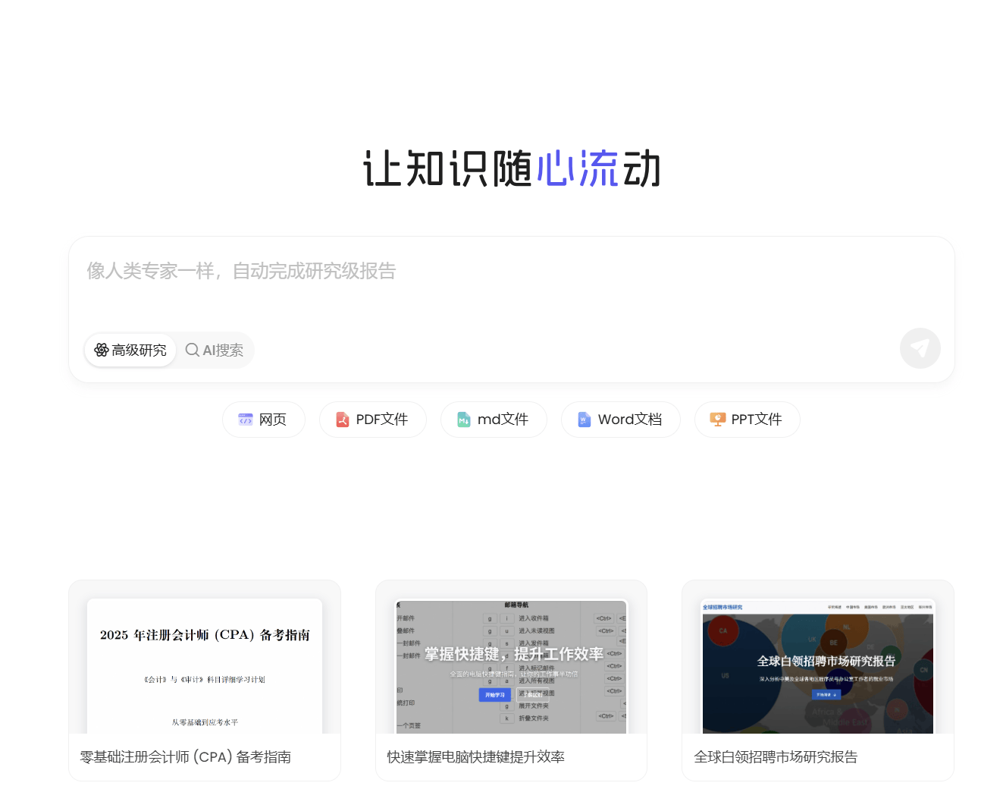Open the 2025 CPA 备考指南 preview thumbnail

[x=205, y=665]
